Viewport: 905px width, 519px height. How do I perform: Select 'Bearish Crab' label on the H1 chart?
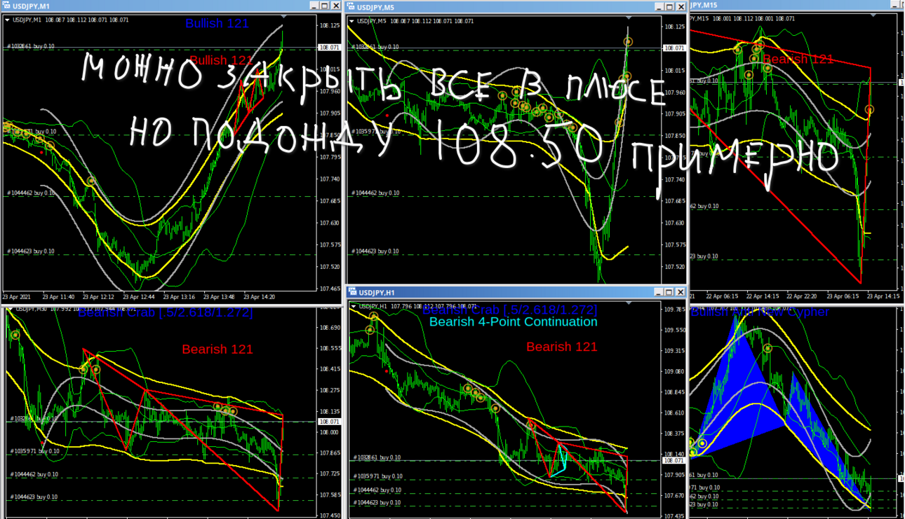[510, 310]
